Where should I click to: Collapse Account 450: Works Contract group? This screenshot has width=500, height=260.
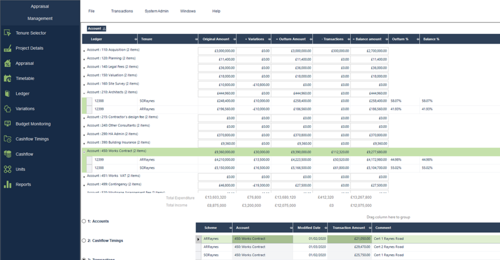coord(84,152)
